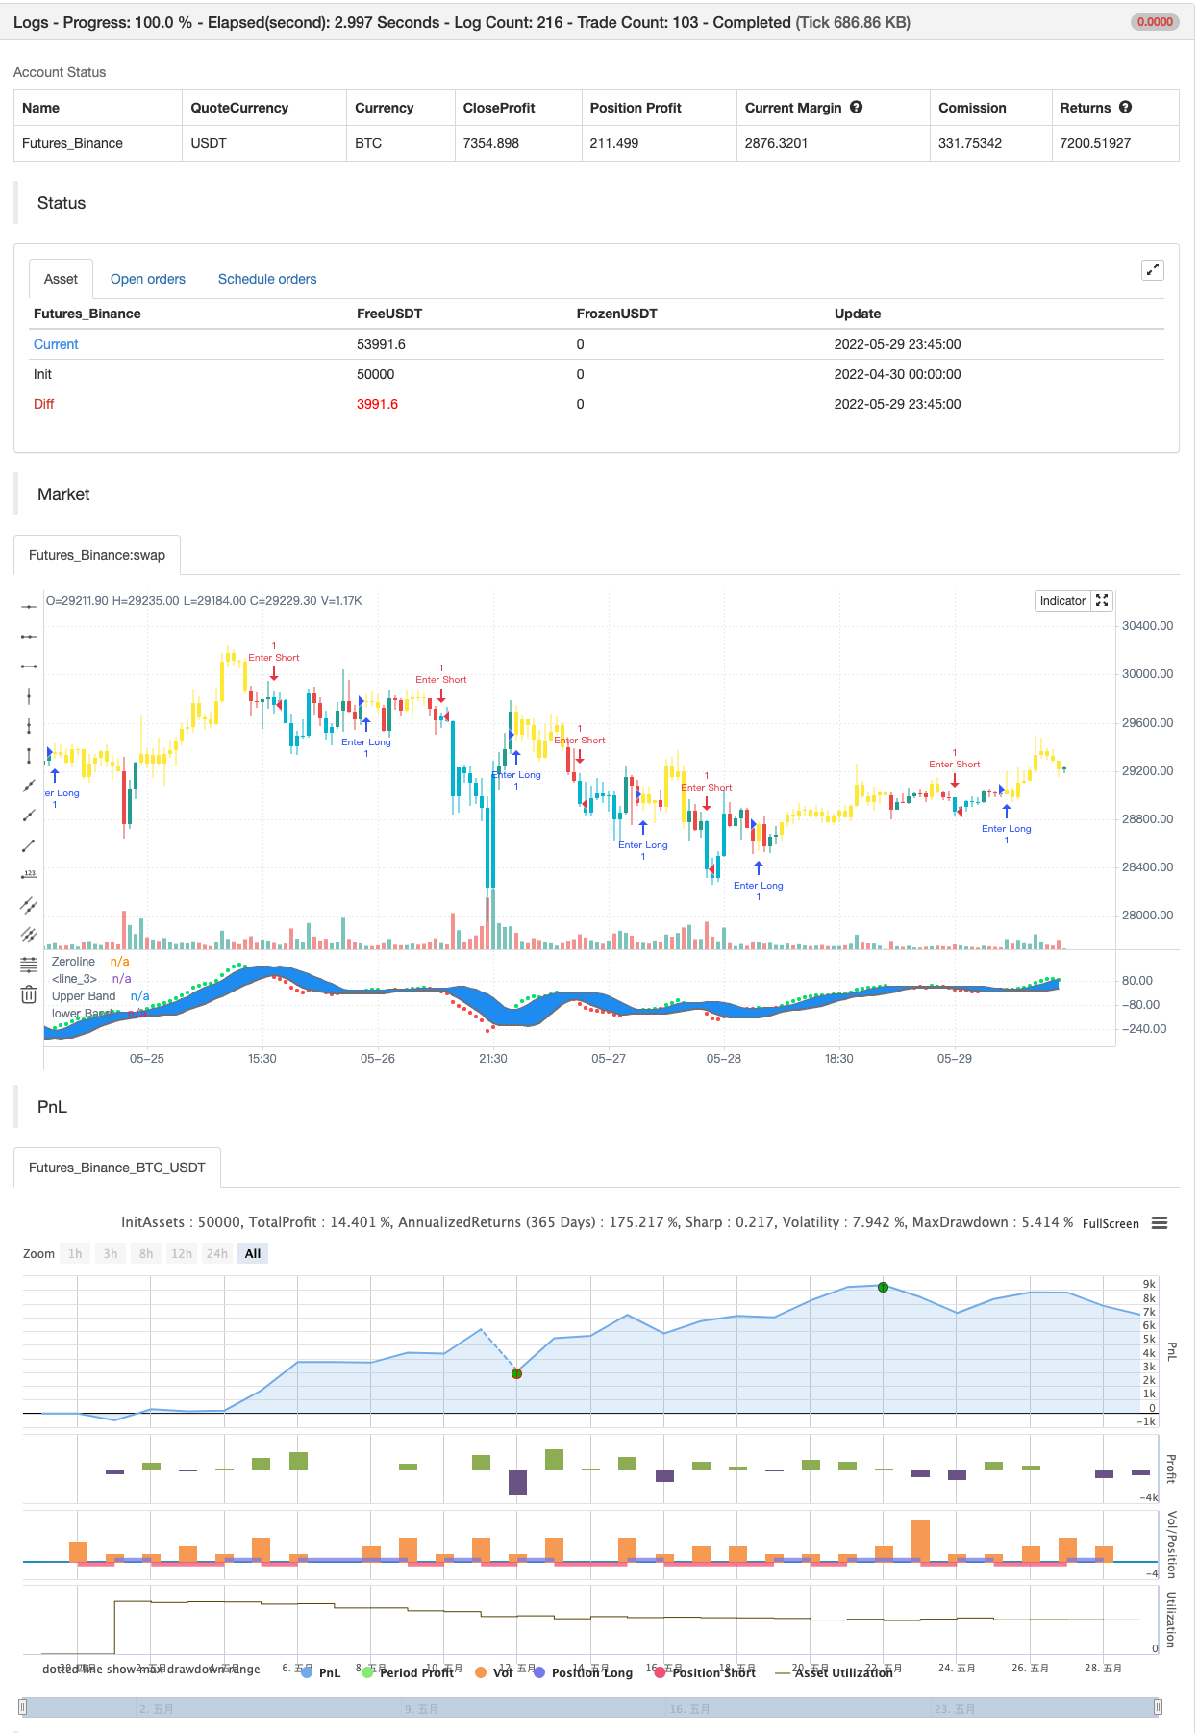This screenshot has width=1198, height=1733.
Task: Select the Futures_Binance:swap market tab
Action: 97,555
